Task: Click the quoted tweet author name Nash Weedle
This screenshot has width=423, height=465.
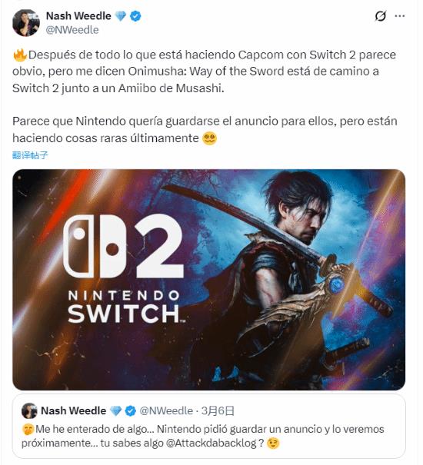Action: (x=73, y=410)
